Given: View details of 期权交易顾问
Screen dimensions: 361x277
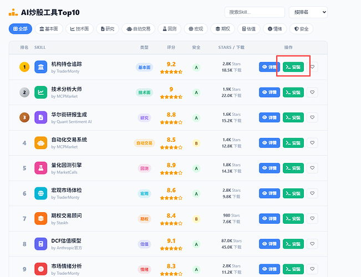Looking at the screenshot, I should (x=270, y=218).
